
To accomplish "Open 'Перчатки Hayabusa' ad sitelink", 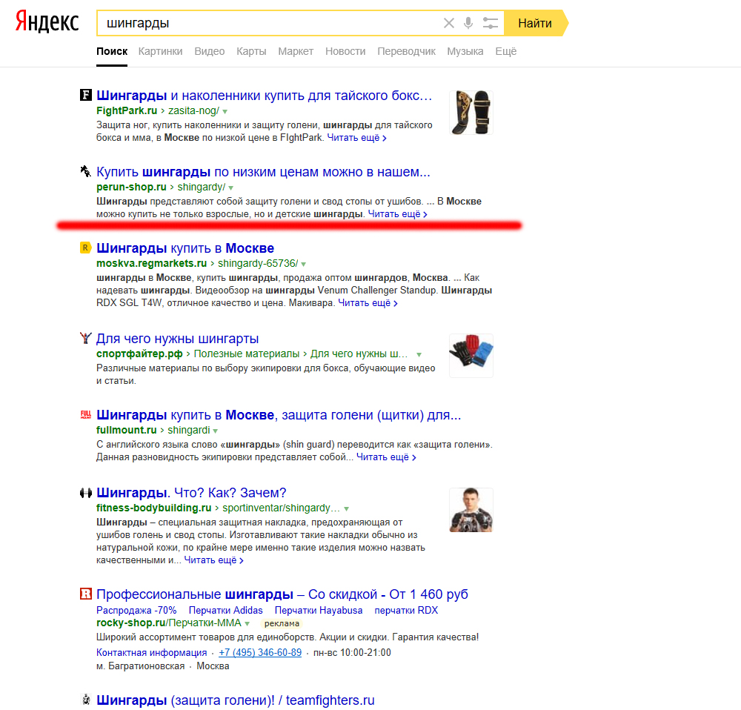I will [319, 610].
